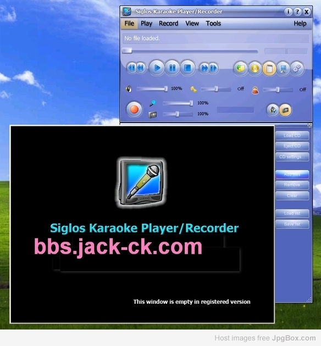Click the Load CD button

292,136
